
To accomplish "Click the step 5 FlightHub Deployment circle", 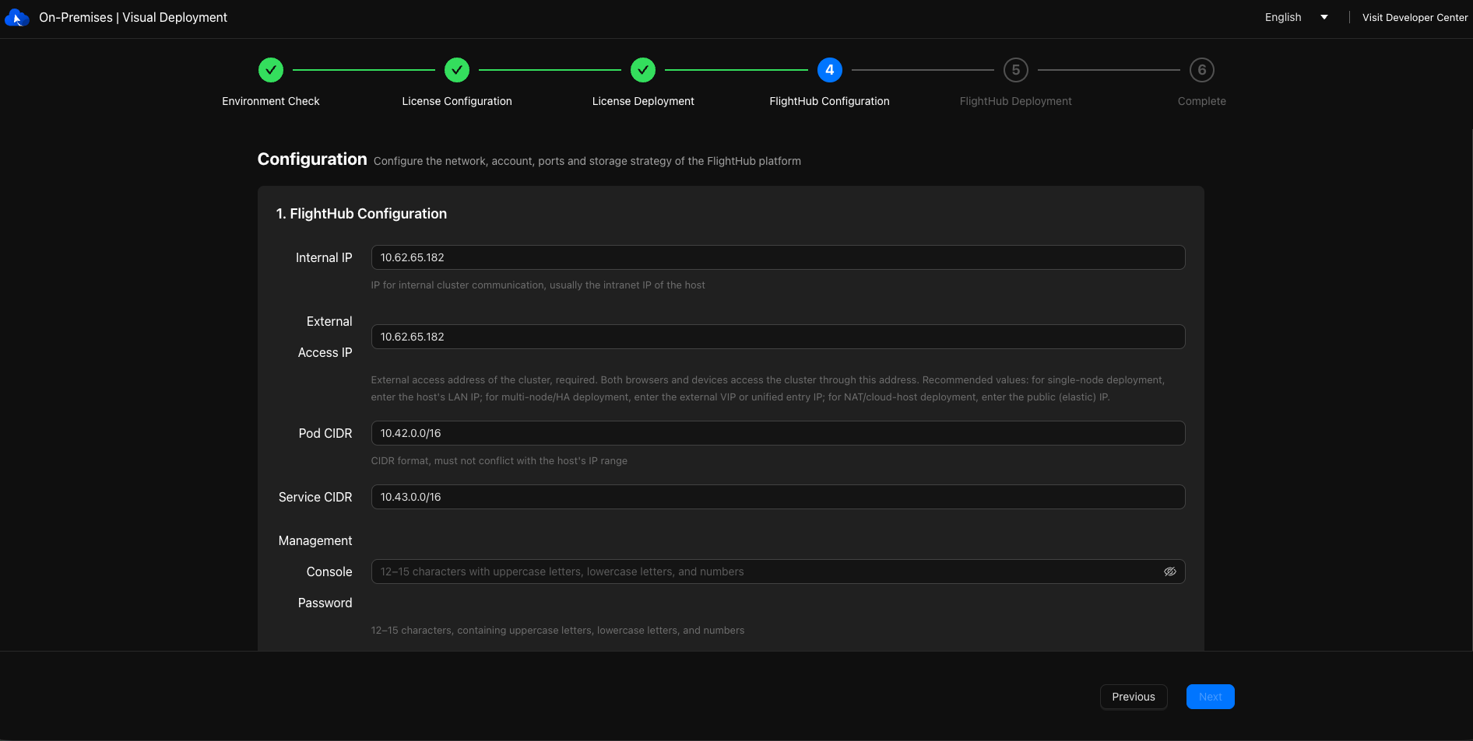I will (1016, 70).
